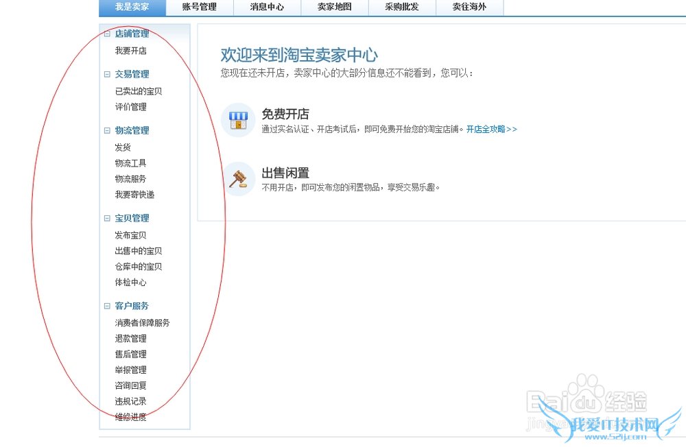Click 发布宝贝 link
This screenshot has height=447, width=686.
(131, 235)
